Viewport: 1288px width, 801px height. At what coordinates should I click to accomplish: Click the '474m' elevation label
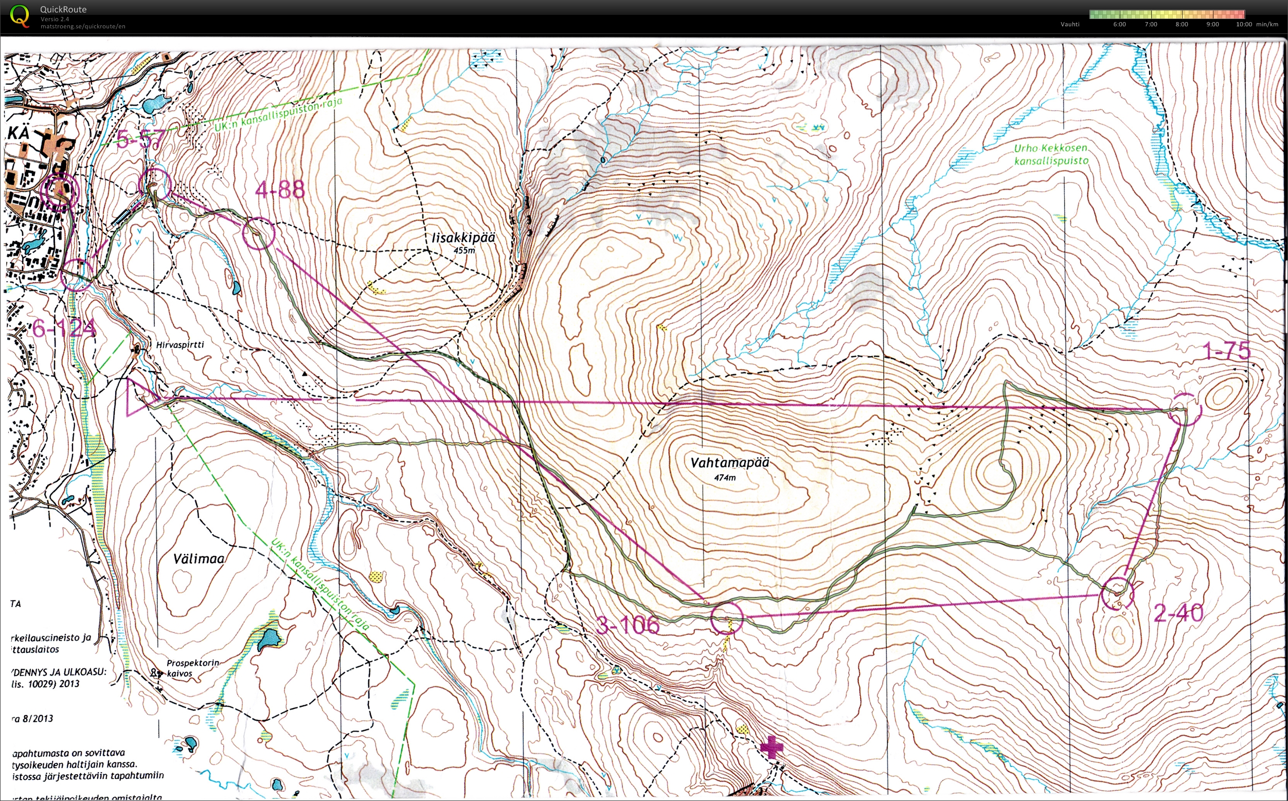click(725, 477)
